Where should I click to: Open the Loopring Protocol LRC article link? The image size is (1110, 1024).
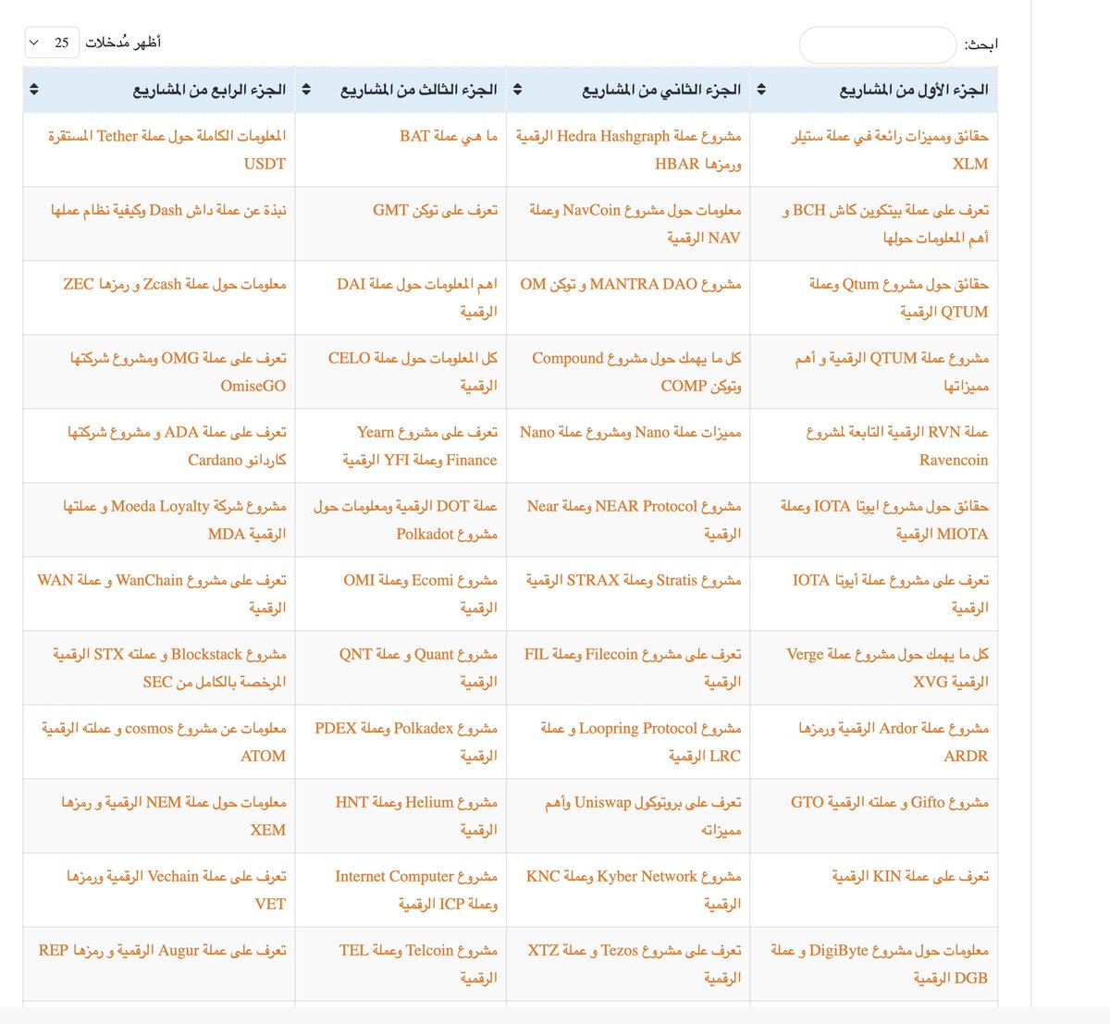641,742
